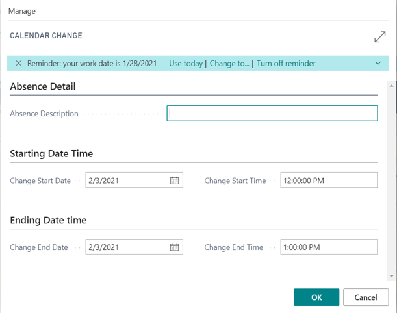Collapse the Starting Date Time section
The height and width of the screenshot is (313, 397).
pos(51,154)
